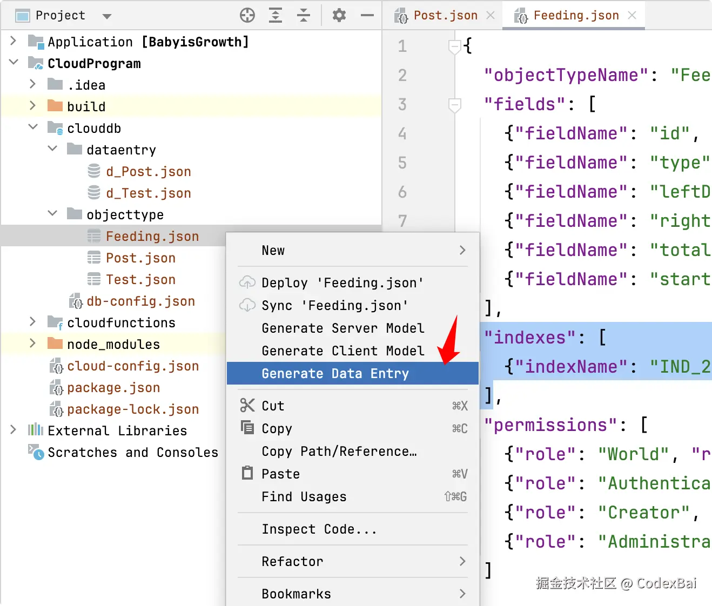Choose Sync 'Feeding.json' from the menu
712x606 pixels.
pyautogui.click(x=353, y=305)
